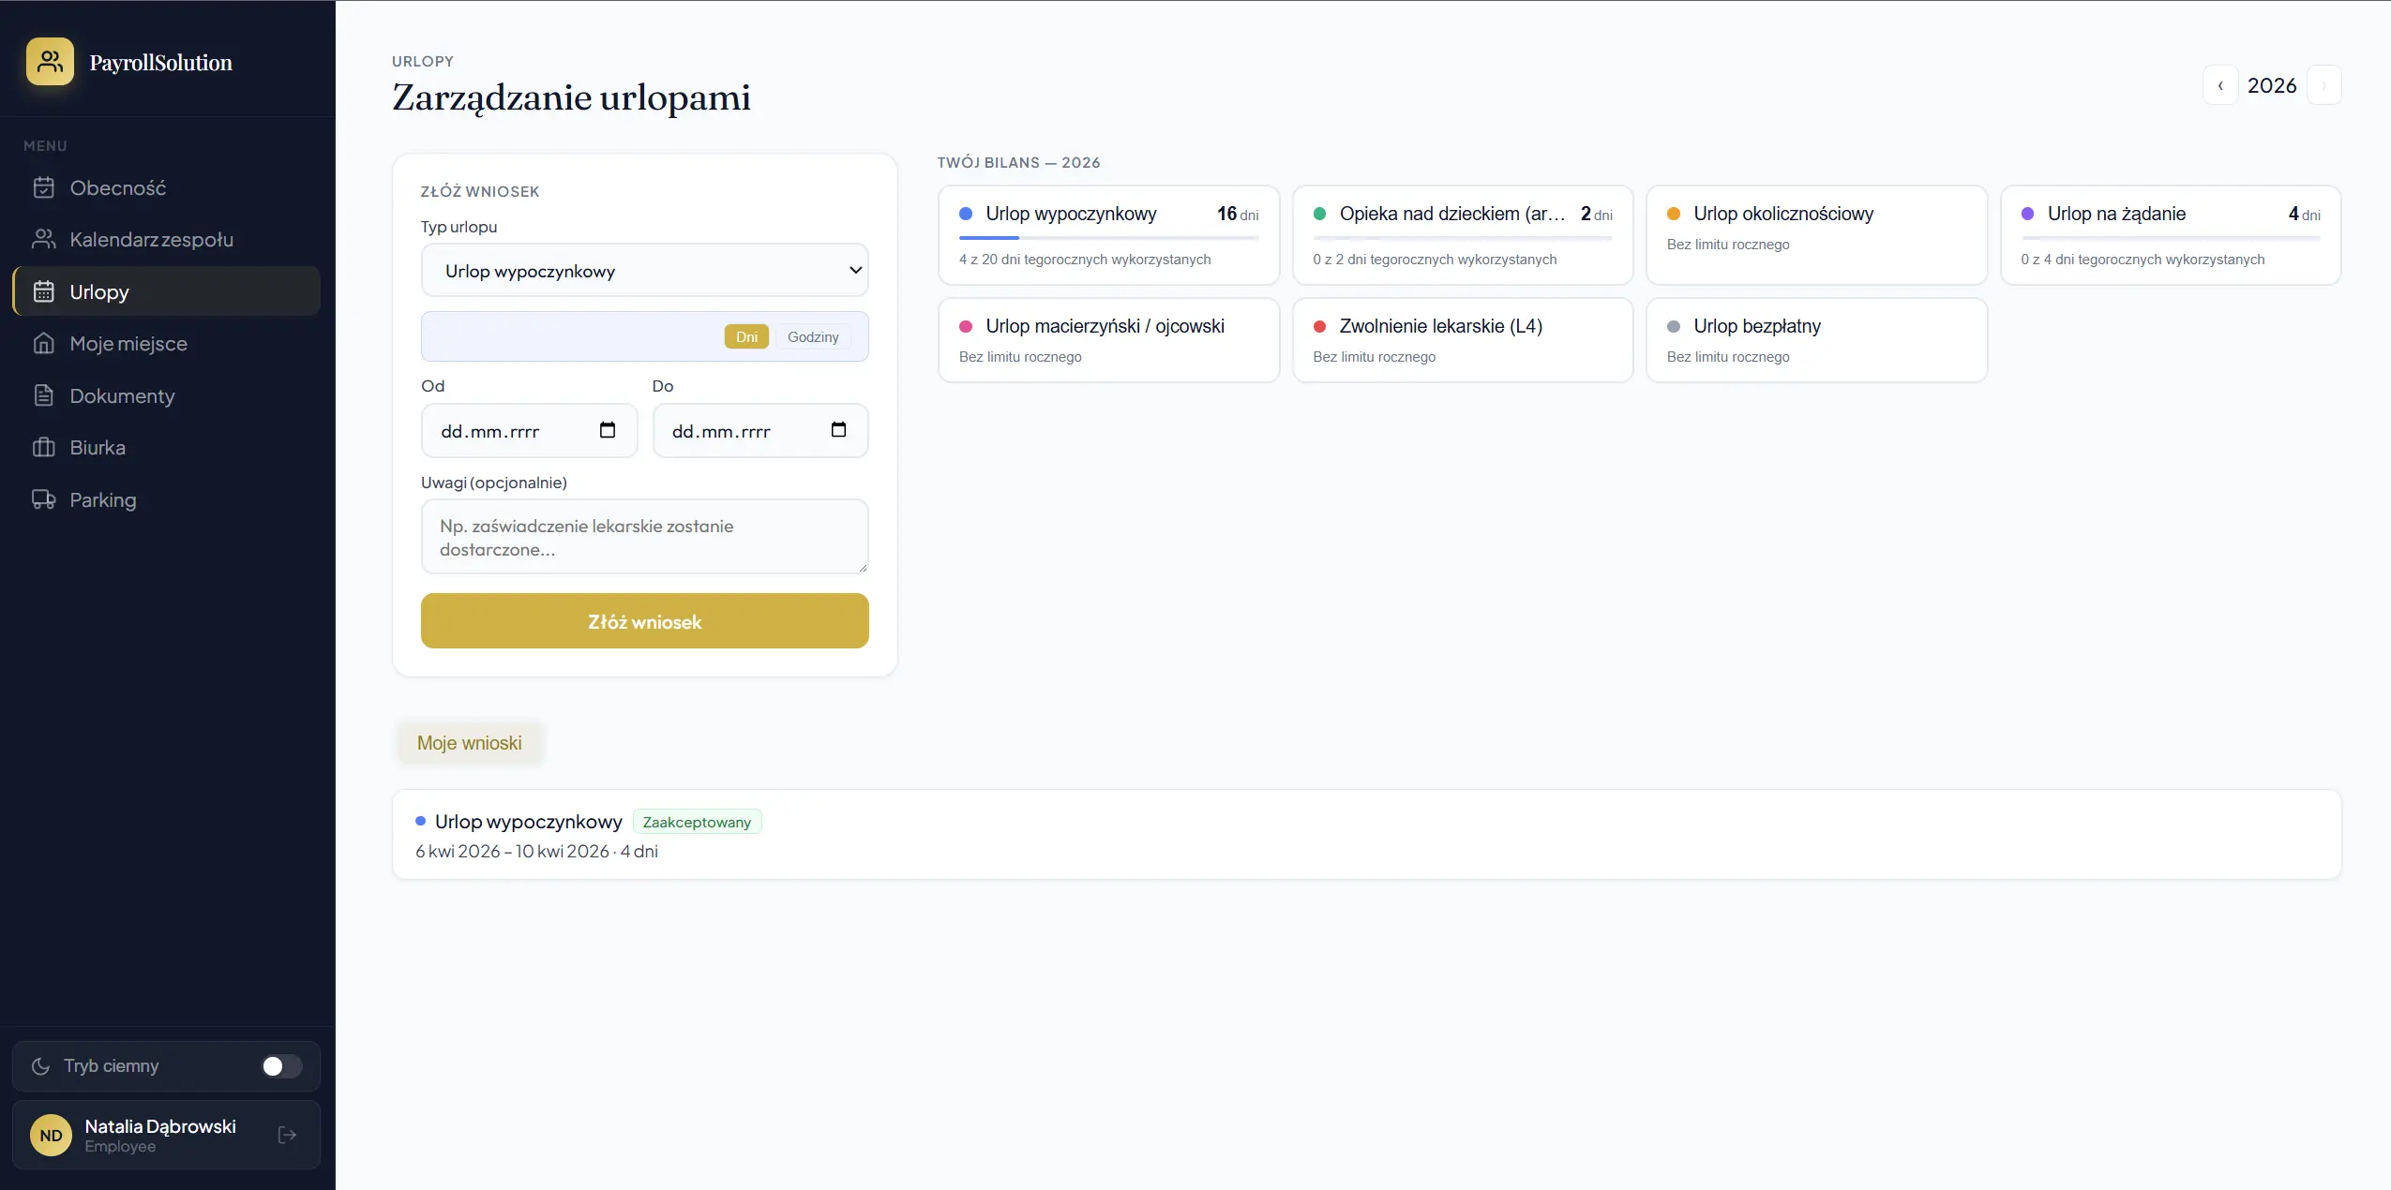Go to previous year with left chevron
The image size is (2391, 1190).
click(2219, 85)
